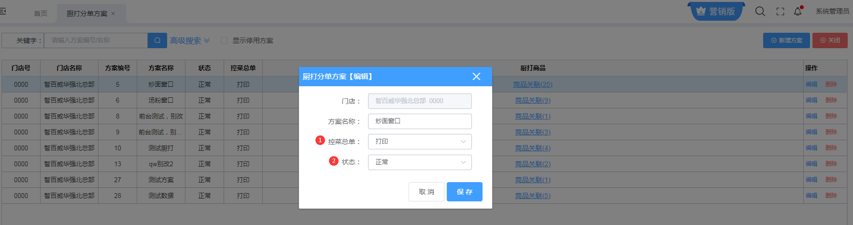
Task: Close the 厨打分单方案 edit dialog with X
Action: pyautogui.click(x=476, y=77)
